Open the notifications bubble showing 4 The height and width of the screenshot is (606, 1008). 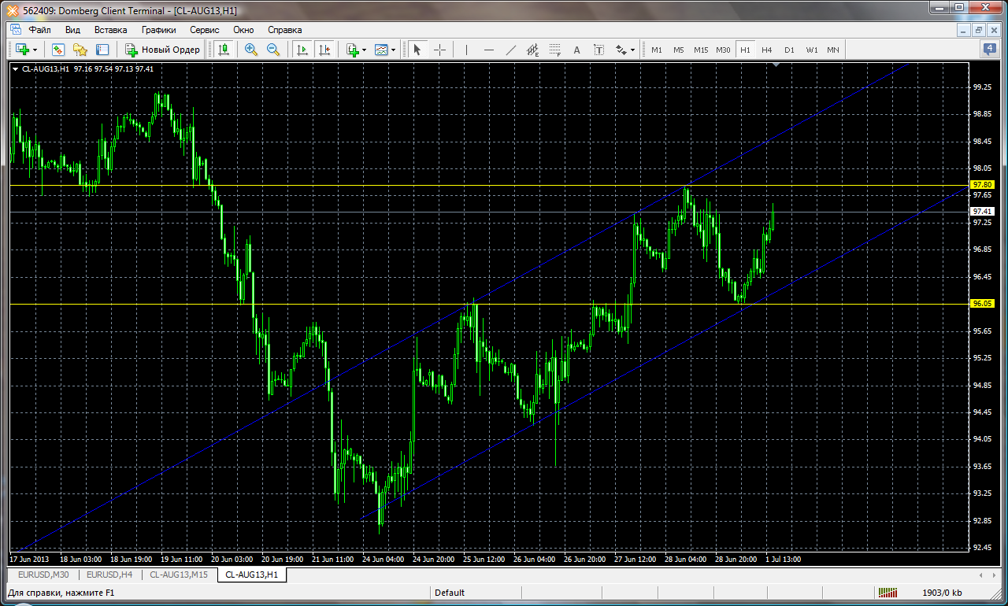990,49
